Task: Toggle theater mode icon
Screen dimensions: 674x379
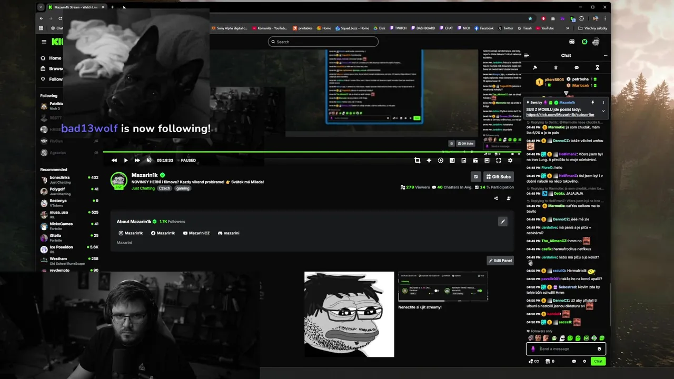Action: point(487,161)
